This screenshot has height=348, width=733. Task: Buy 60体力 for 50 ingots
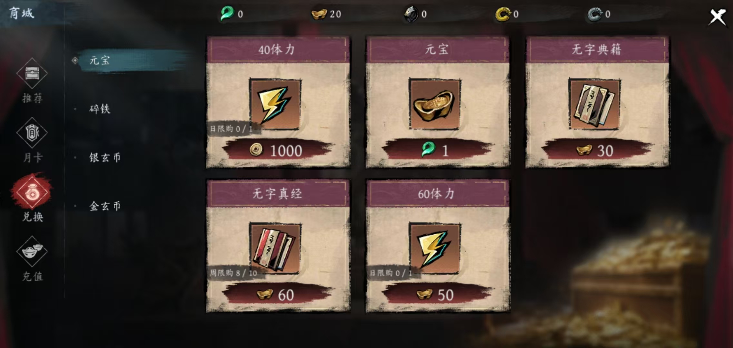tap(438, 295)
